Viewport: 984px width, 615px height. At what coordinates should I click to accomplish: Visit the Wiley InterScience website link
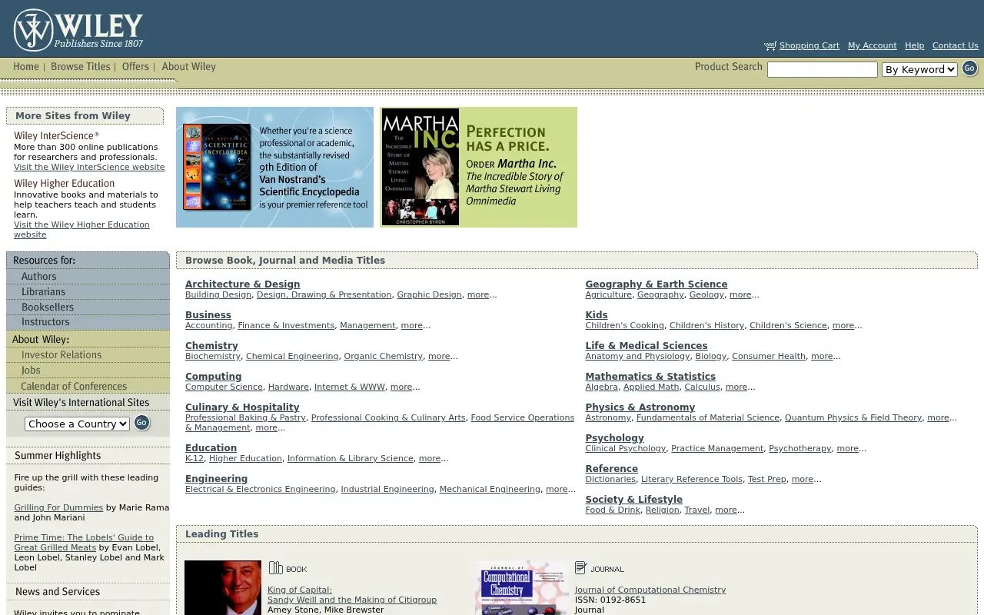coord(89,167)
